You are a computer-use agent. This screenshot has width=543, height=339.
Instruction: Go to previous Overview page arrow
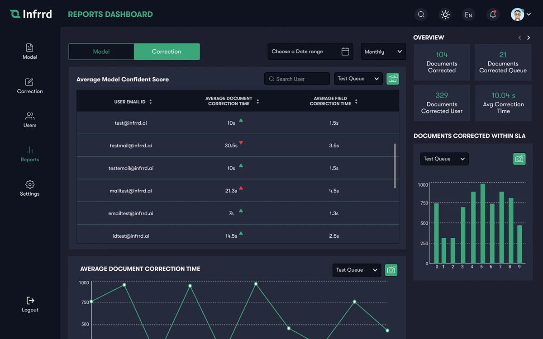click(x=519, y=38)
